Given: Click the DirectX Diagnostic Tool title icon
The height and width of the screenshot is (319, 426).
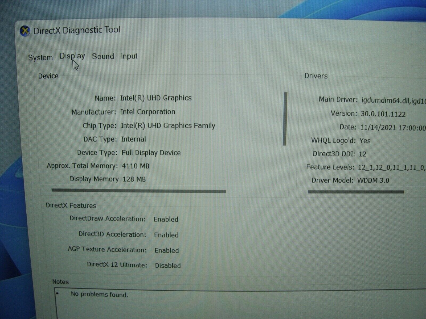Looking at the screenshot, I should (25, 31).
